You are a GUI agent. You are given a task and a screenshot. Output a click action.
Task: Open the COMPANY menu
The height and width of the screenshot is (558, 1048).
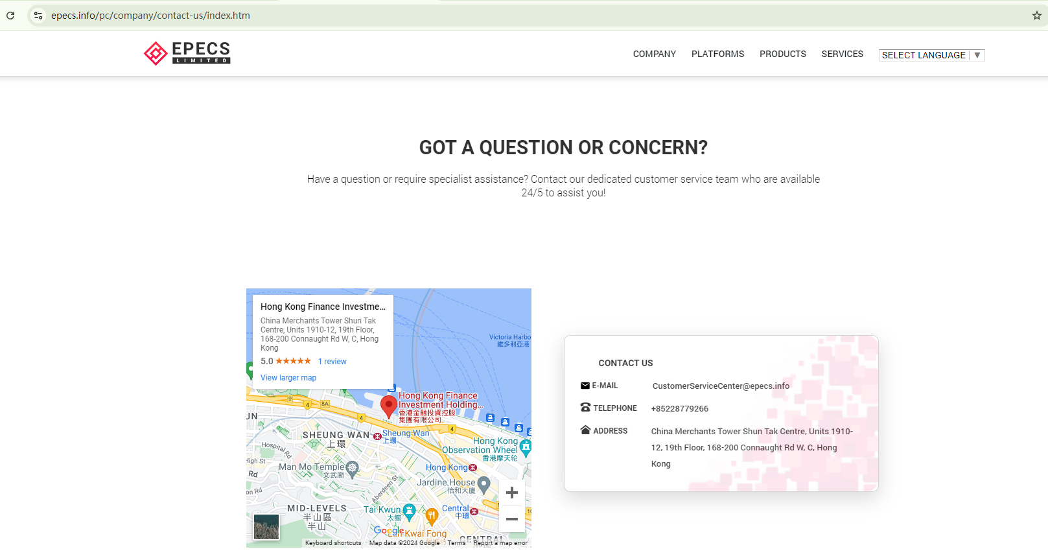point(655,54)
